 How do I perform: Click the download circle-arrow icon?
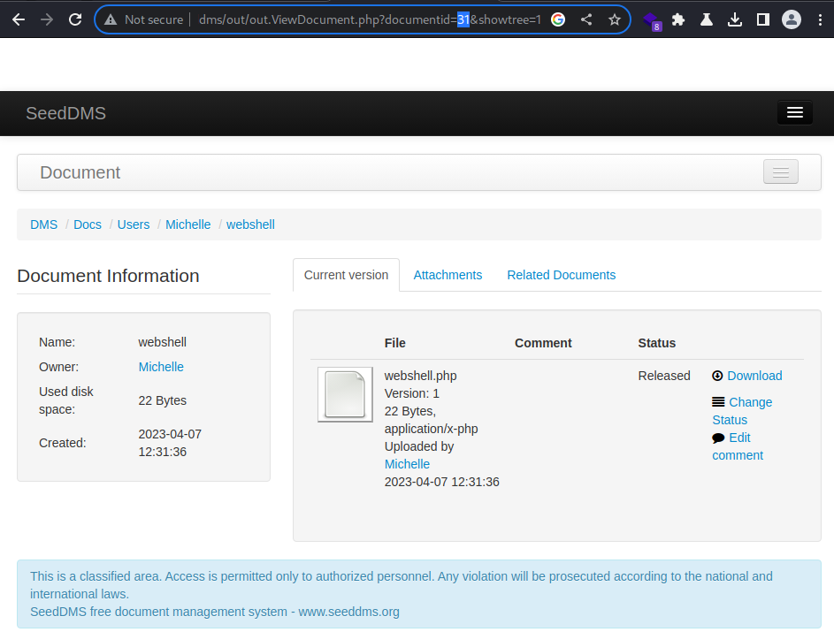pyautogui.click(x=717, y=376)
